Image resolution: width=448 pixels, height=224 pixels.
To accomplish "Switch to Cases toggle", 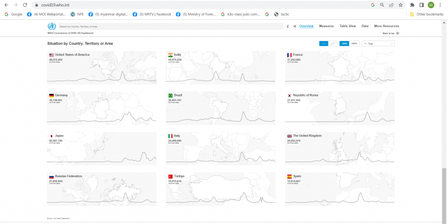I will (x=345, y=43).
